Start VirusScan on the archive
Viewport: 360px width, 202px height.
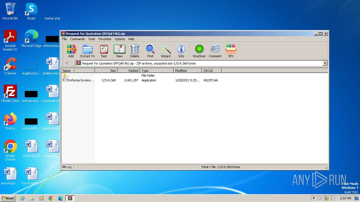(x=199, y=51)
